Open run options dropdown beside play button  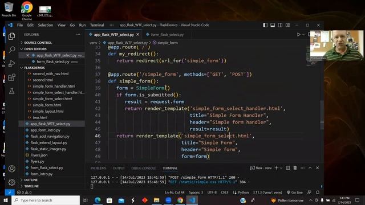point(303,34)
